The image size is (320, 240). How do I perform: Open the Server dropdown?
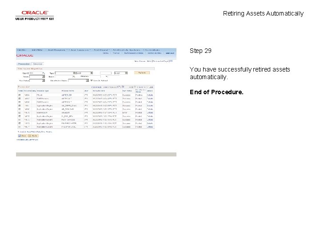37,77
